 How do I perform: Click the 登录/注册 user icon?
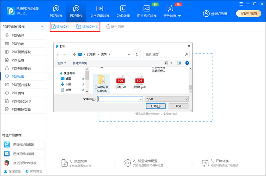point(206,13)
